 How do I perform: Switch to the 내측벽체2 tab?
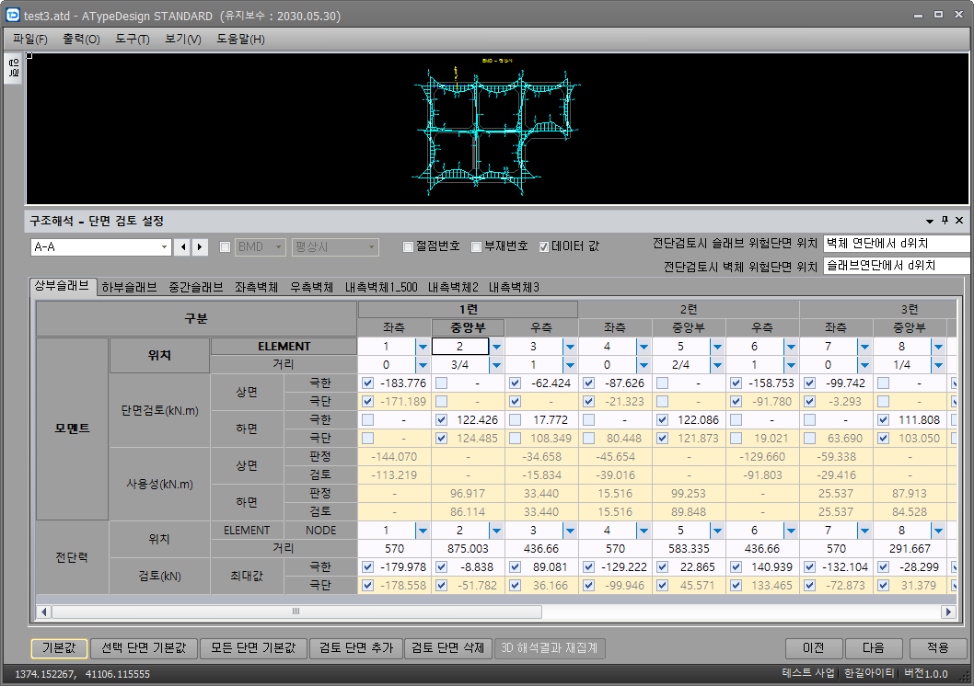coord(453,287)
